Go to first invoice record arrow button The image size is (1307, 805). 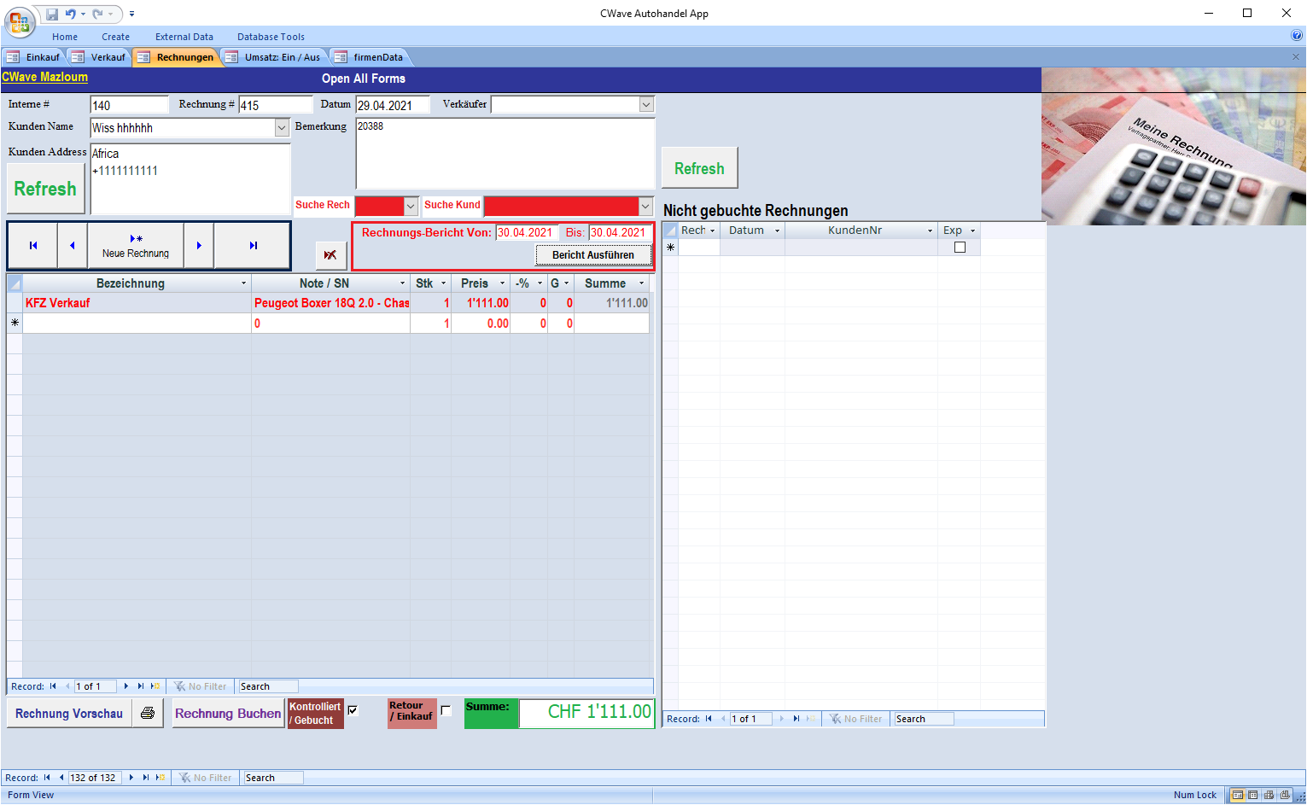[33, 246]
